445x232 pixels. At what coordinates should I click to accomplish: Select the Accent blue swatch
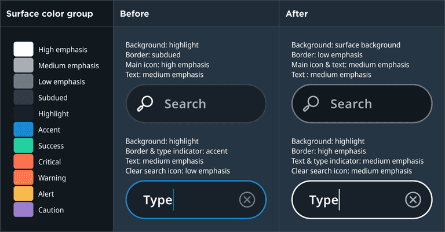tap(23, 130)
